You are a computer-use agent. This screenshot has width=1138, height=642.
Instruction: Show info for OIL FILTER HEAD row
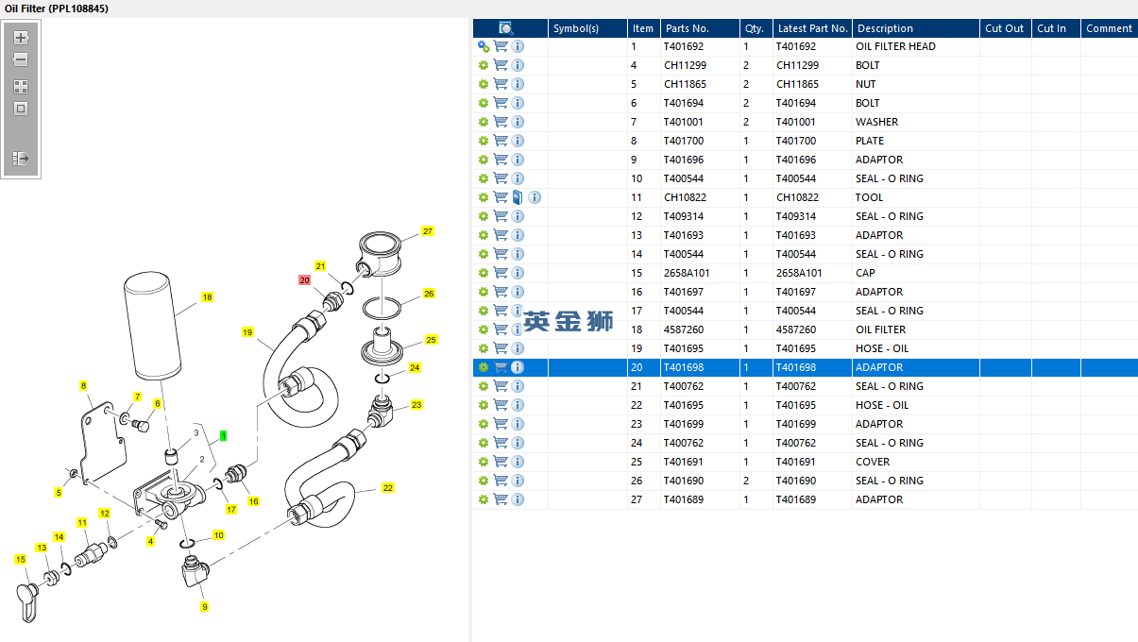coord(518,46)
